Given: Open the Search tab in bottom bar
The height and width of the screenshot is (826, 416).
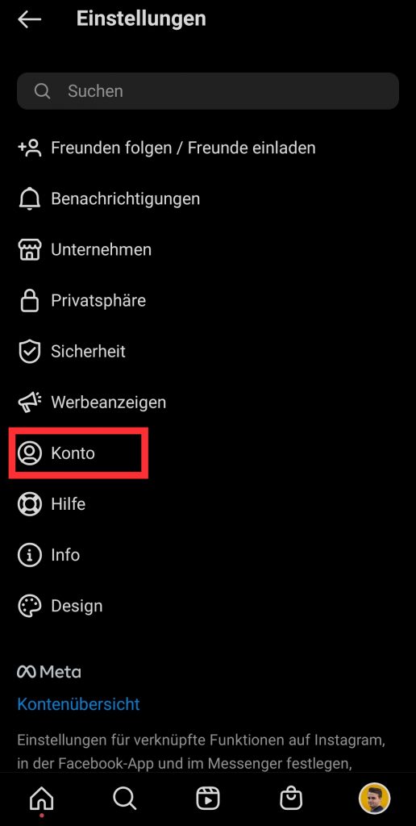Looking at the screenshot, I should (x=125, y=799).
